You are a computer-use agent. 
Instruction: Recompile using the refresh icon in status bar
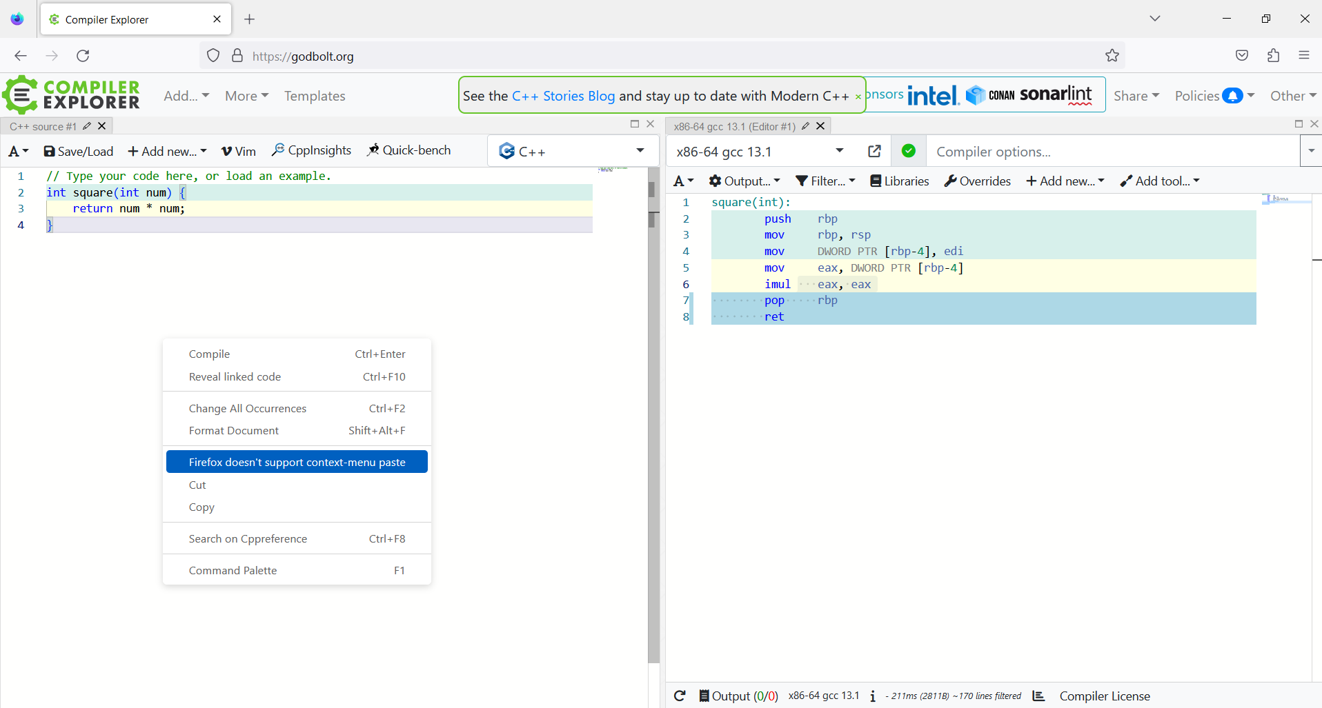(x=680, y=696)
